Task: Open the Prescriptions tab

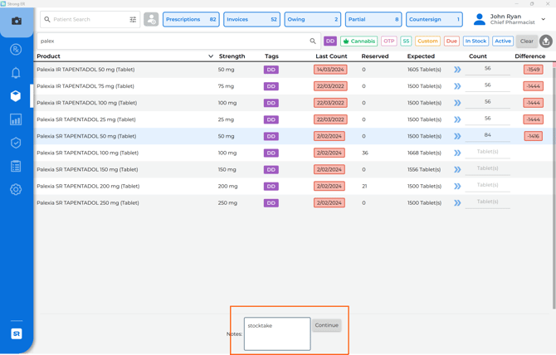Action: [191, 19]
